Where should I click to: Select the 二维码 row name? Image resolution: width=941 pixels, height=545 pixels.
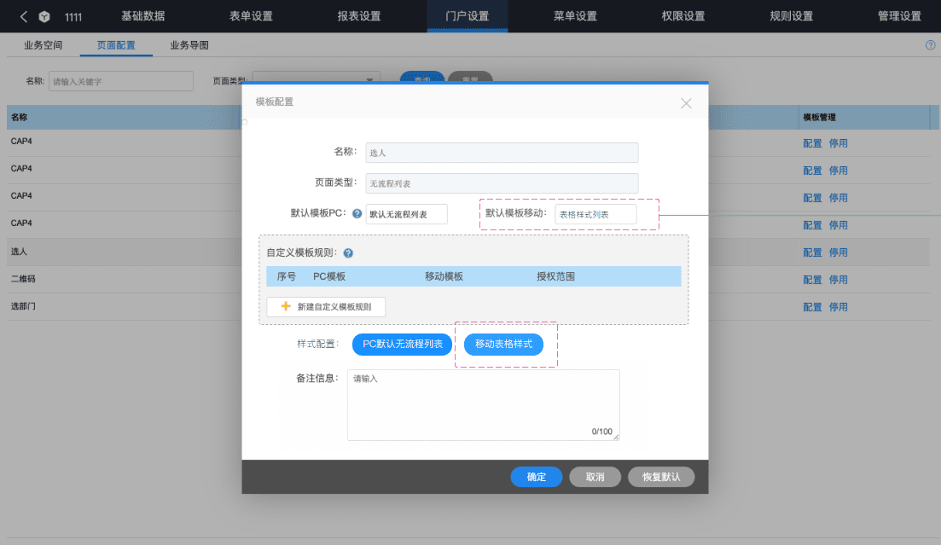(23, 279)
